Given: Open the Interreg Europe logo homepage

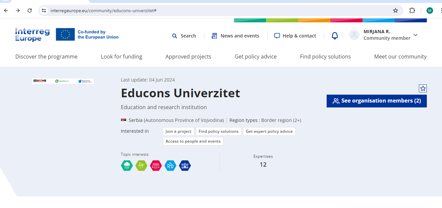Looking at the screenshot, I should point(32,35).
